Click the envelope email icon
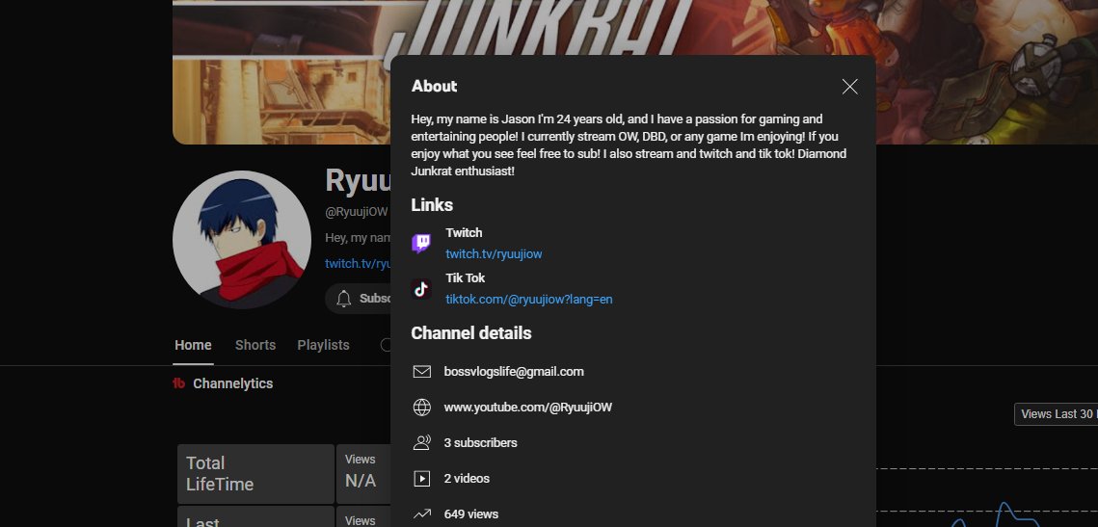The image size is (1098, 527). (x=421, y=372)
